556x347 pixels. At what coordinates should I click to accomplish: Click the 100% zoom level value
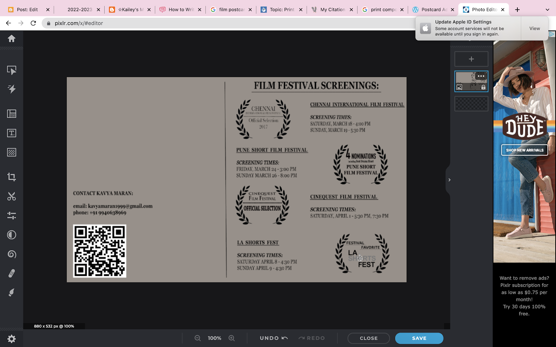click(214, 338)
